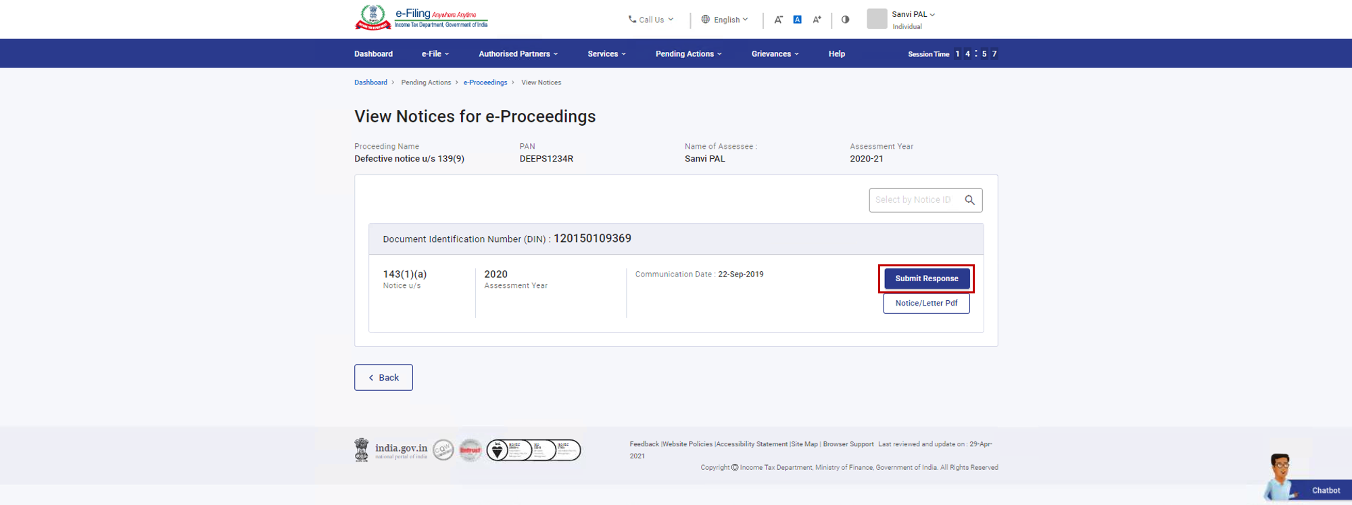Expand the Pending Actions menu

tap(689, 54)
